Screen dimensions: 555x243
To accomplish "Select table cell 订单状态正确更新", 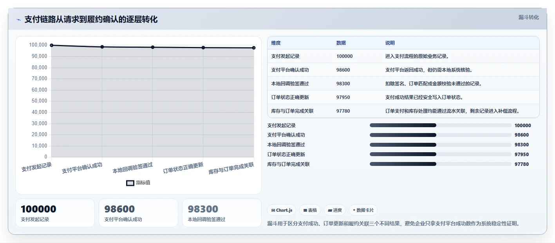I will pyautogui.click(x=290, y=97).
